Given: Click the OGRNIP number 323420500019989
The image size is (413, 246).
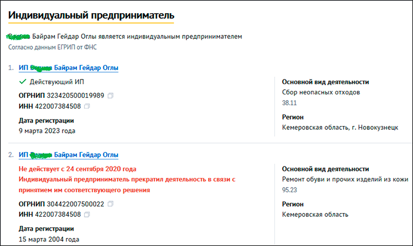Looking at the screenshot, I should click(x=75, y=96).
